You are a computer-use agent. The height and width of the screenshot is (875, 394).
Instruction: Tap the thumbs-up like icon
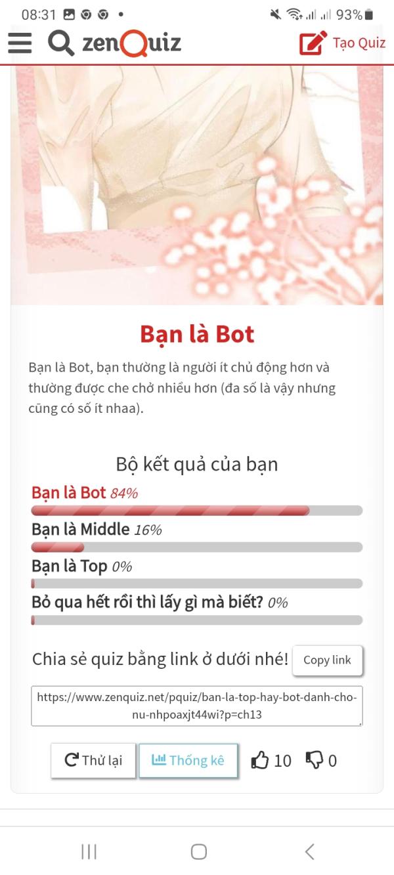pyautogui.click(x=261, y=760)
